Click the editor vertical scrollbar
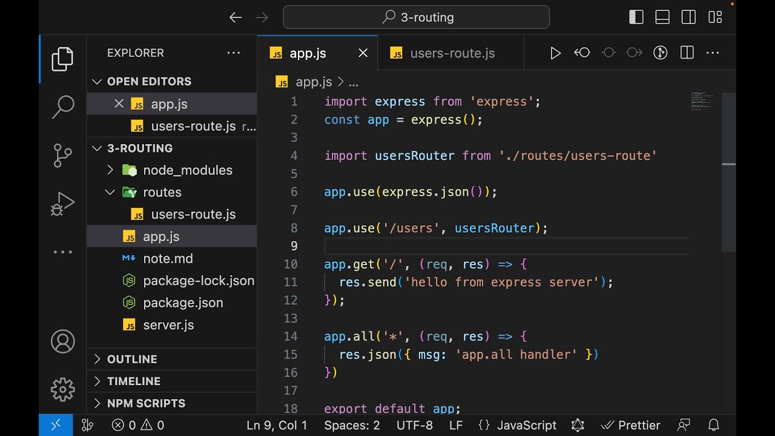Image resolution: width=775 pixels, height=436 pixels. click(728, 173)
